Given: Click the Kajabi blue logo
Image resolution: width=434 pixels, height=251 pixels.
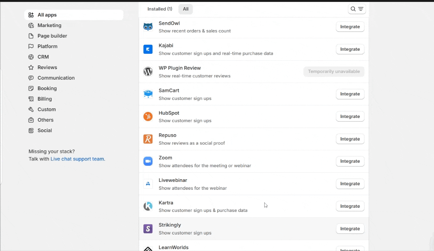Looking at the screenshot, I should (148, 49).
